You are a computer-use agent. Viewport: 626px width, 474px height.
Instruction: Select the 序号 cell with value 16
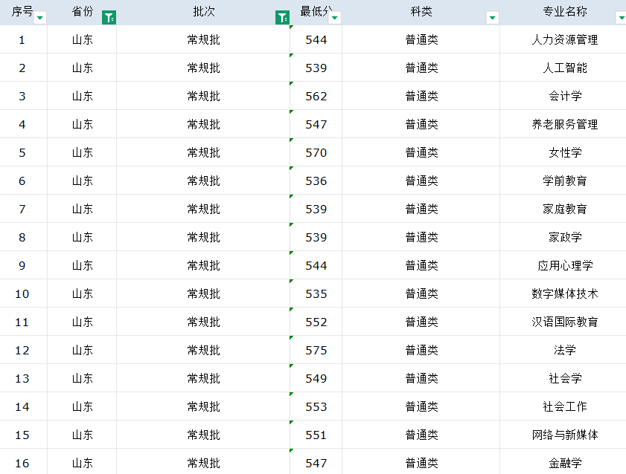(24, 462)
